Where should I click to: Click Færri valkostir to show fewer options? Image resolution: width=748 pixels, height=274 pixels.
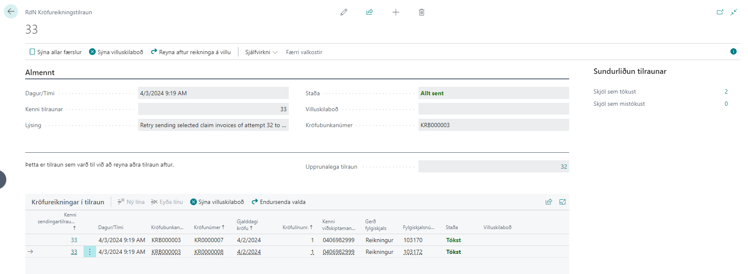304,52
